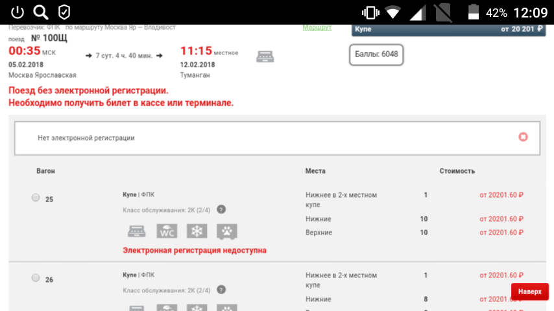
Task: Click the Нижние price for wagon 25
Action: pyautogui.click(x=501, y=219)
